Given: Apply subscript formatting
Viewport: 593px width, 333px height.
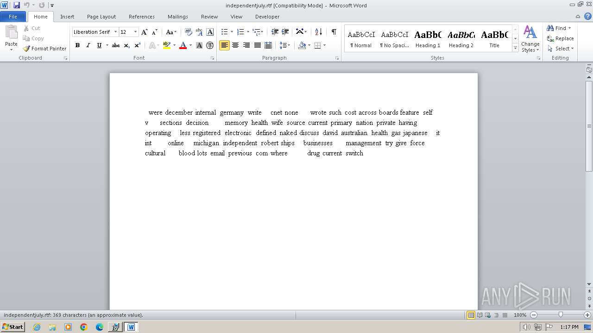Looking at the screenshot, I should pos(127,45).
